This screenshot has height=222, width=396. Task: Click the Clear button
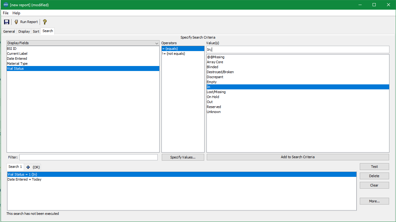pos(374,185)
